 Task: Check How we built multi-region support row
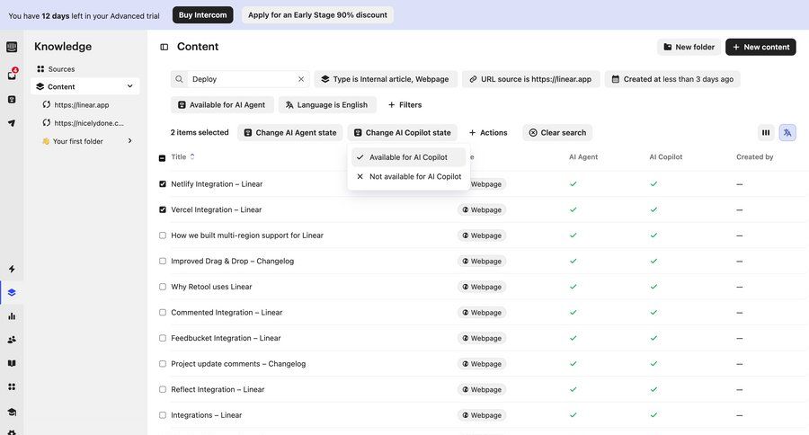click(x=163, y=235)
